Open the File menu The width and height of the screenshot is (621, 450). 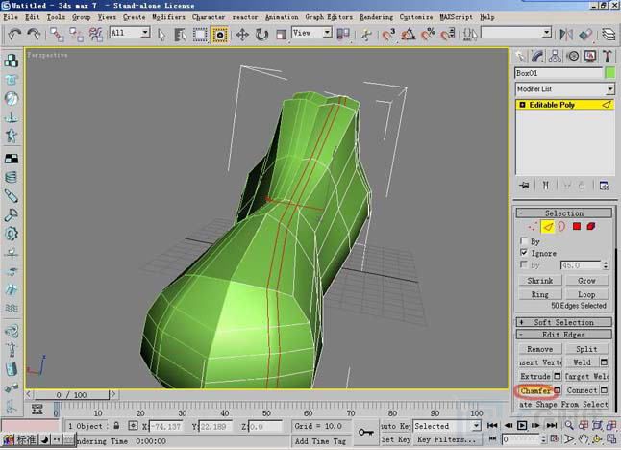click(11, 17)
